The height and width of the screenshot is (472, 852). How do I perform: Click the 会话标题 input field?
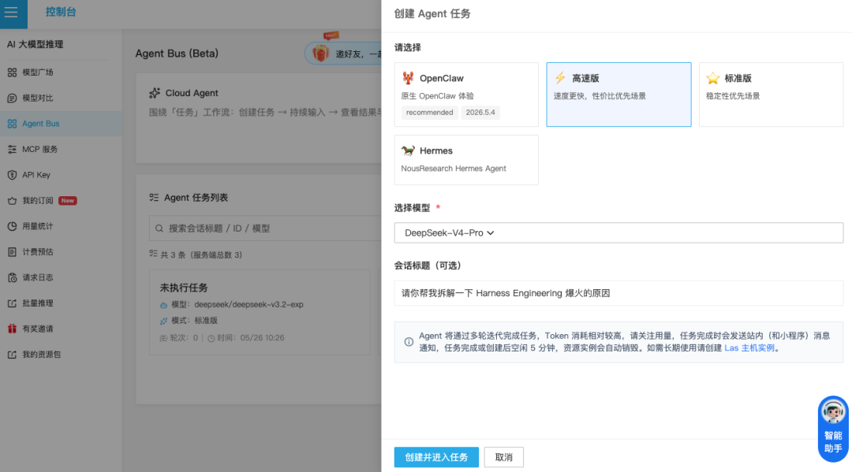point(619,293)
